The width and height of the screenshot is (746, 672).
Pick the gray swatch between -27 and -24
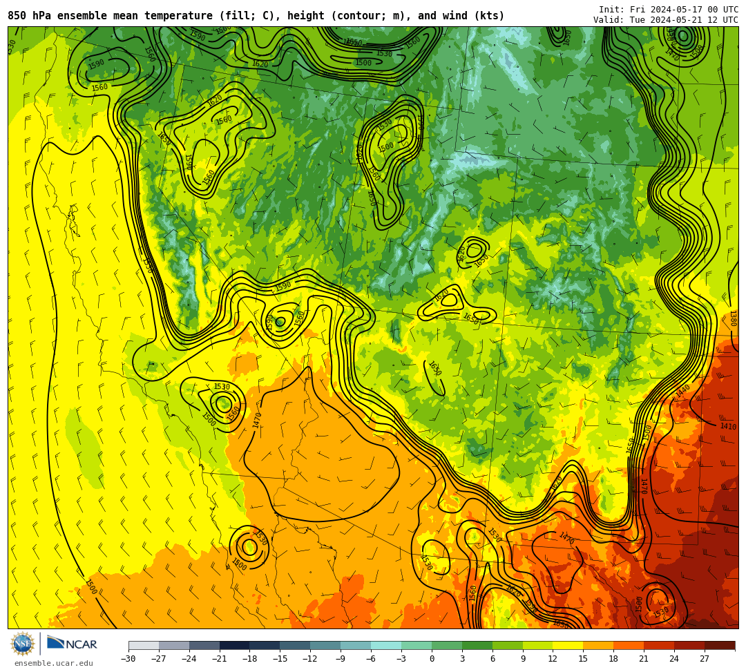pos(174,645)
